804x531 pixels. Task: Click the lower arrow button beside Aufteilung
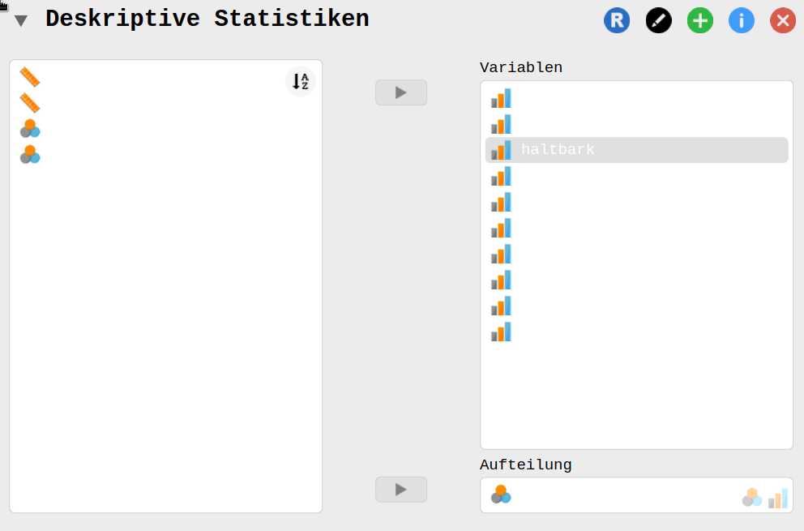click(x=400, y=489)
